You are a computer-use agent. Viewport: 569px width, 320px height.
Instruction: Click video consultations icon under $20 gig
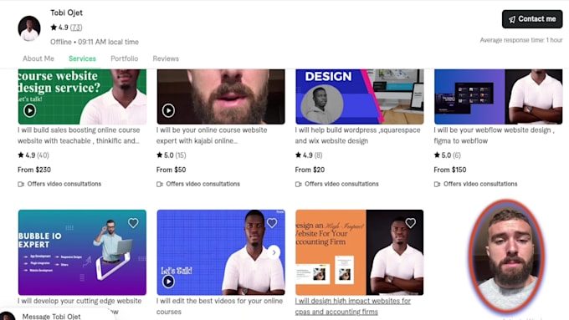point(298,184)
